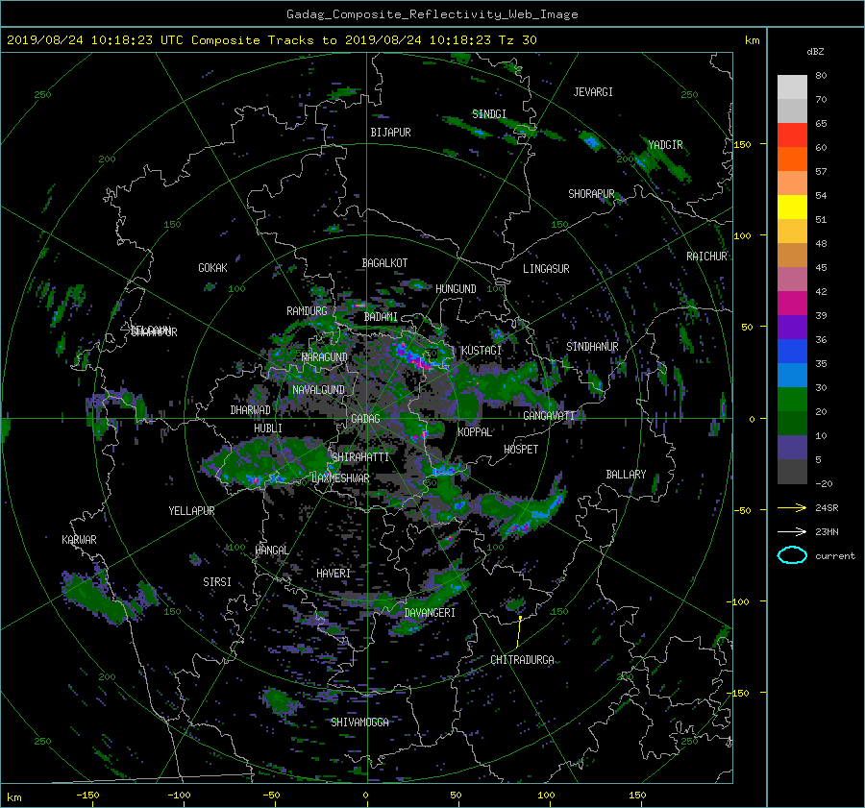Click the YADGIR city label

(x=665, y=145)
